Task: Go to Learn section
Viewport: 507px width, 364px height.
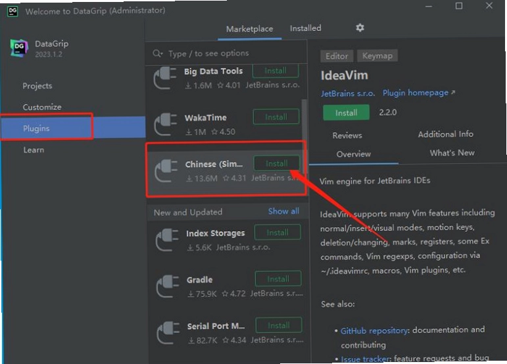Action: (34, 150)
